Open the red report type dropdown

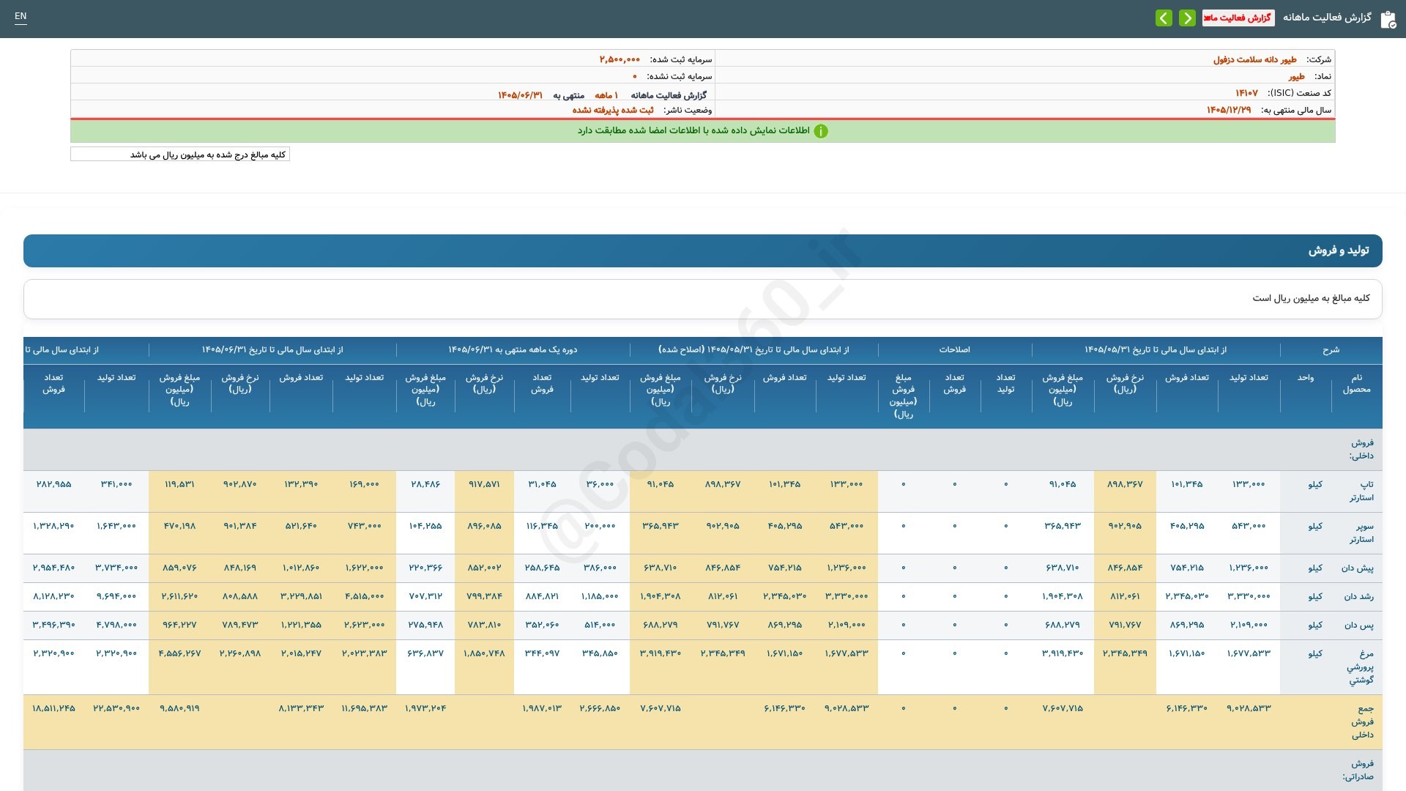1238,18
